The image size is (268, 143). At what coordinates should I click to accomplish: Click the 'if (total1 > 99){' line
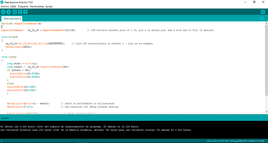(19, 70)
